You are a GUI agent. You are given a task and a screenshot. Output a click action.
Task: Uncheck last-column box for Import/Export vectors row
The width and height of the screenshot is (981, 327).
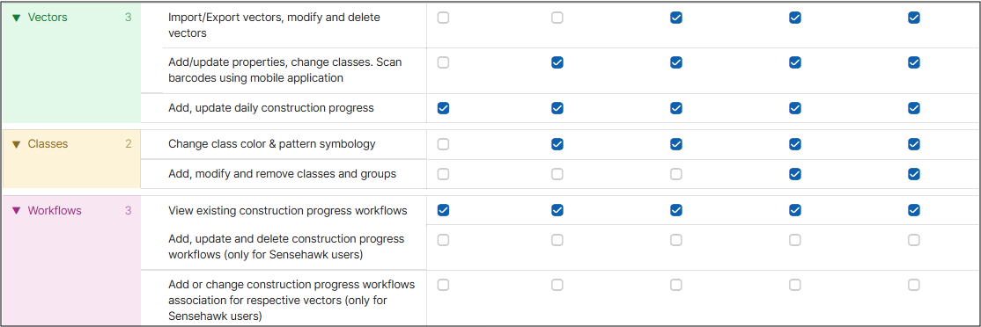click(x=913, y=18)
